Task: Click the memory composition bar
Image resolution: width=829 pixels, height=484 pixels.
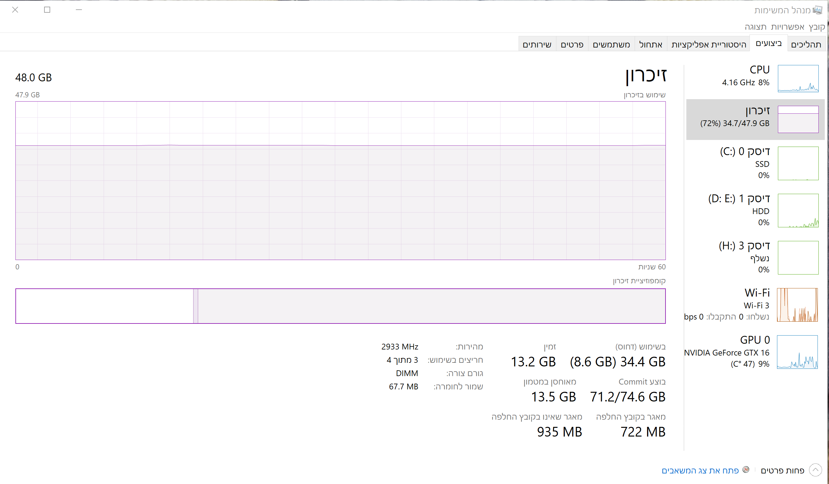Action: pos(340,306)
